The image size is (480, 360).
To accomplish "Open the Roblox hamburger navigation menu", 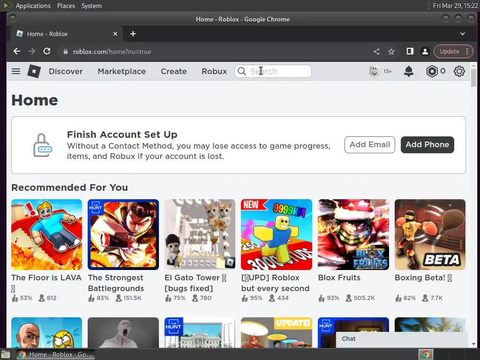I will pos(16,71).
